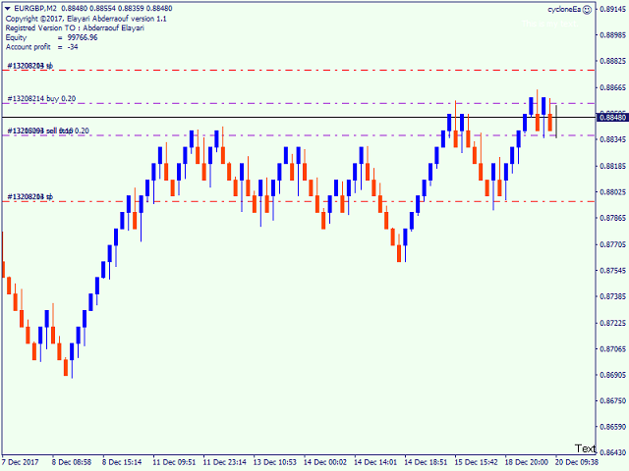Screen dimensions: 629x471
Task: Click the Copyright ©2017 Elayari Abderraouf line
Action: click(86, 19)
